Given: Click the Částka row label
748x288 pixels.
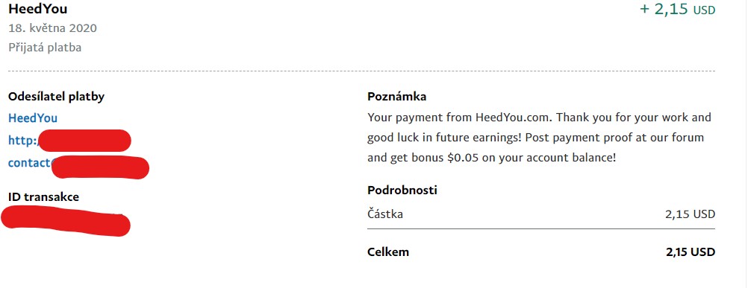Looking at the screenshot, I should coord(385,214).
